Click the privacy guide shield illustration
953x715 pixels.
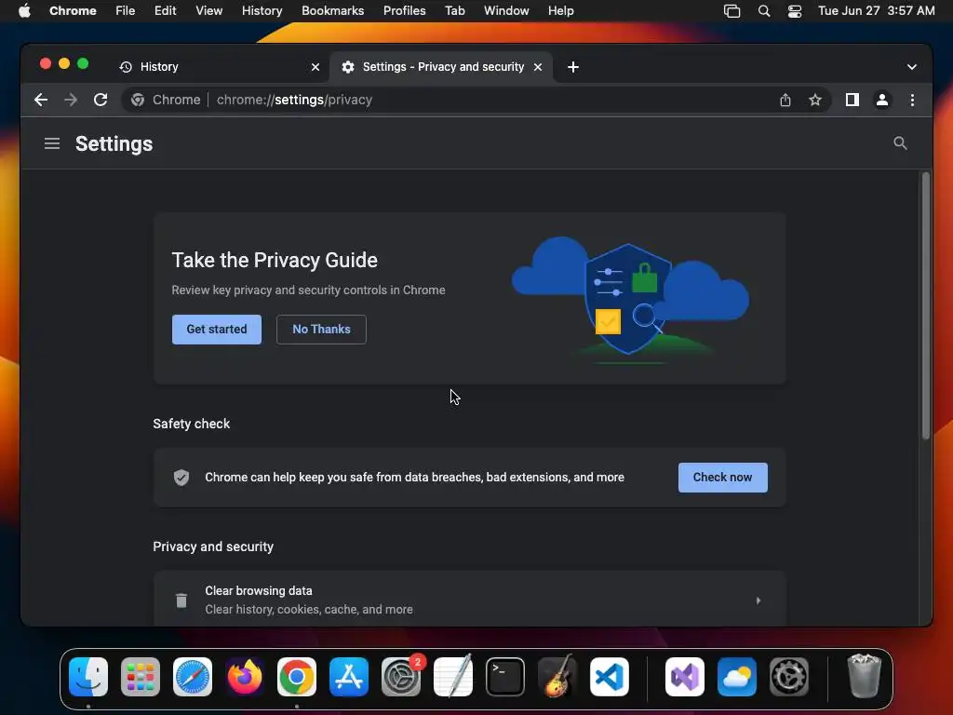point(629,299)
